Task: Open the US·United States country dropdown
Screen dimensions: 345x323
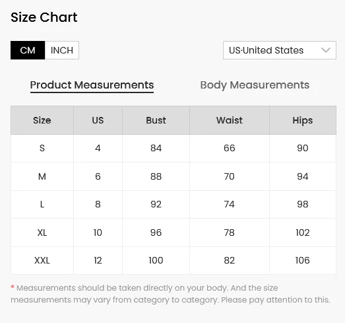Action: click(280, 50)
